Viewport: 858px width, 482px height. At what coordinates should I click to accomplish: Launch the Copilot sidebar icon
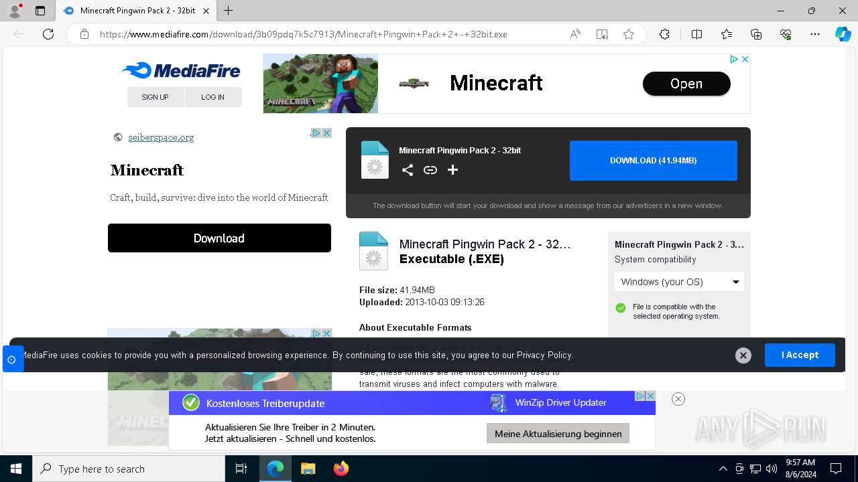(x=843, y=34)
